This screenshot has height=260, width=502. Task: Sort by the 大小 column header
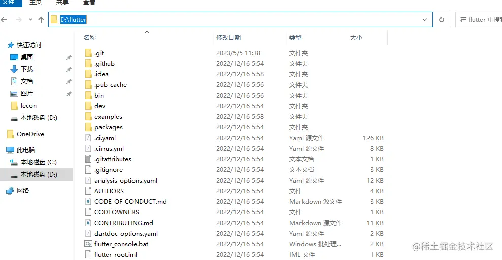click(356, 37)
